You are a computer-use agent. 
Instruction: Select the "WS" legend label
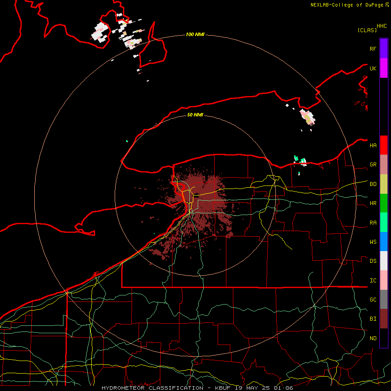click(373, 242)
